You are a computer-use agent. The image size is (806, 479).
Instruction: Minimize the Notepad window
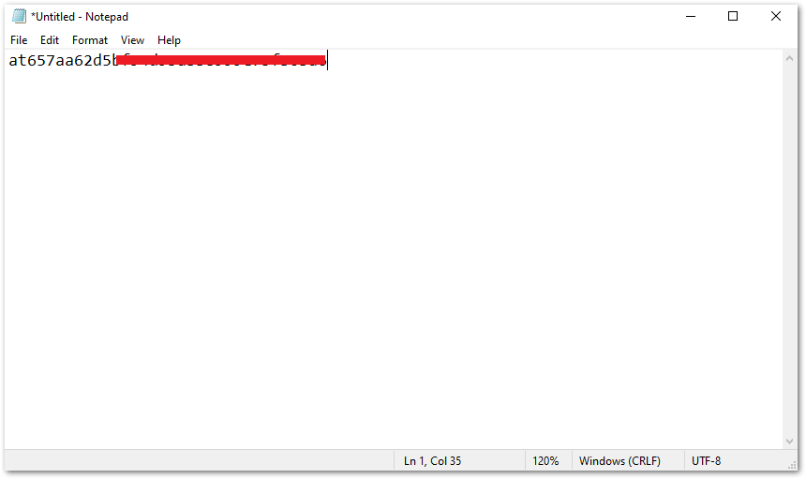click(691, 17)
